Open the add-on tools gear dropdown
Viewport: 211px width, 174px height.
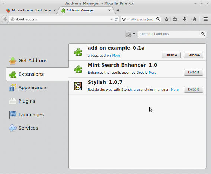pos(130,34)
